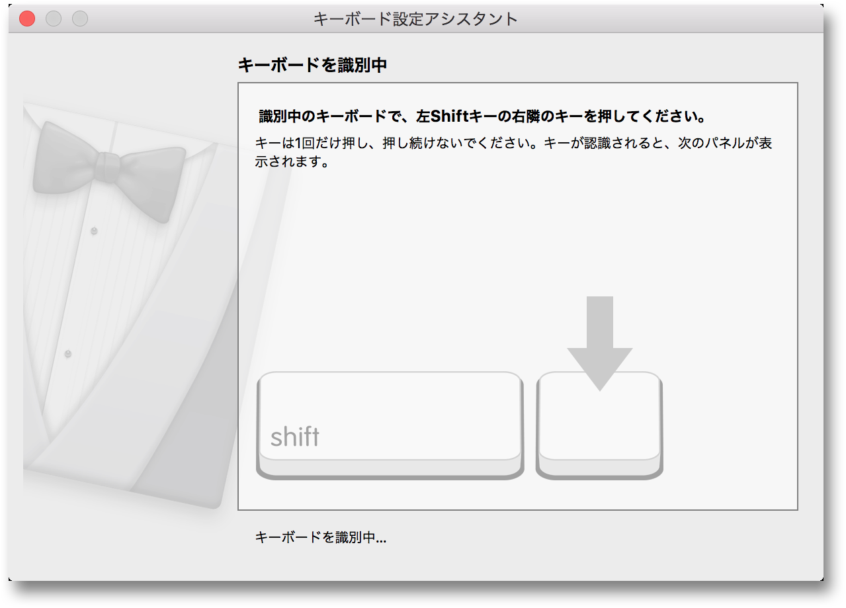Click the キーボードを識別中... status text
846x608 pixels.
[x=321, y=537]
